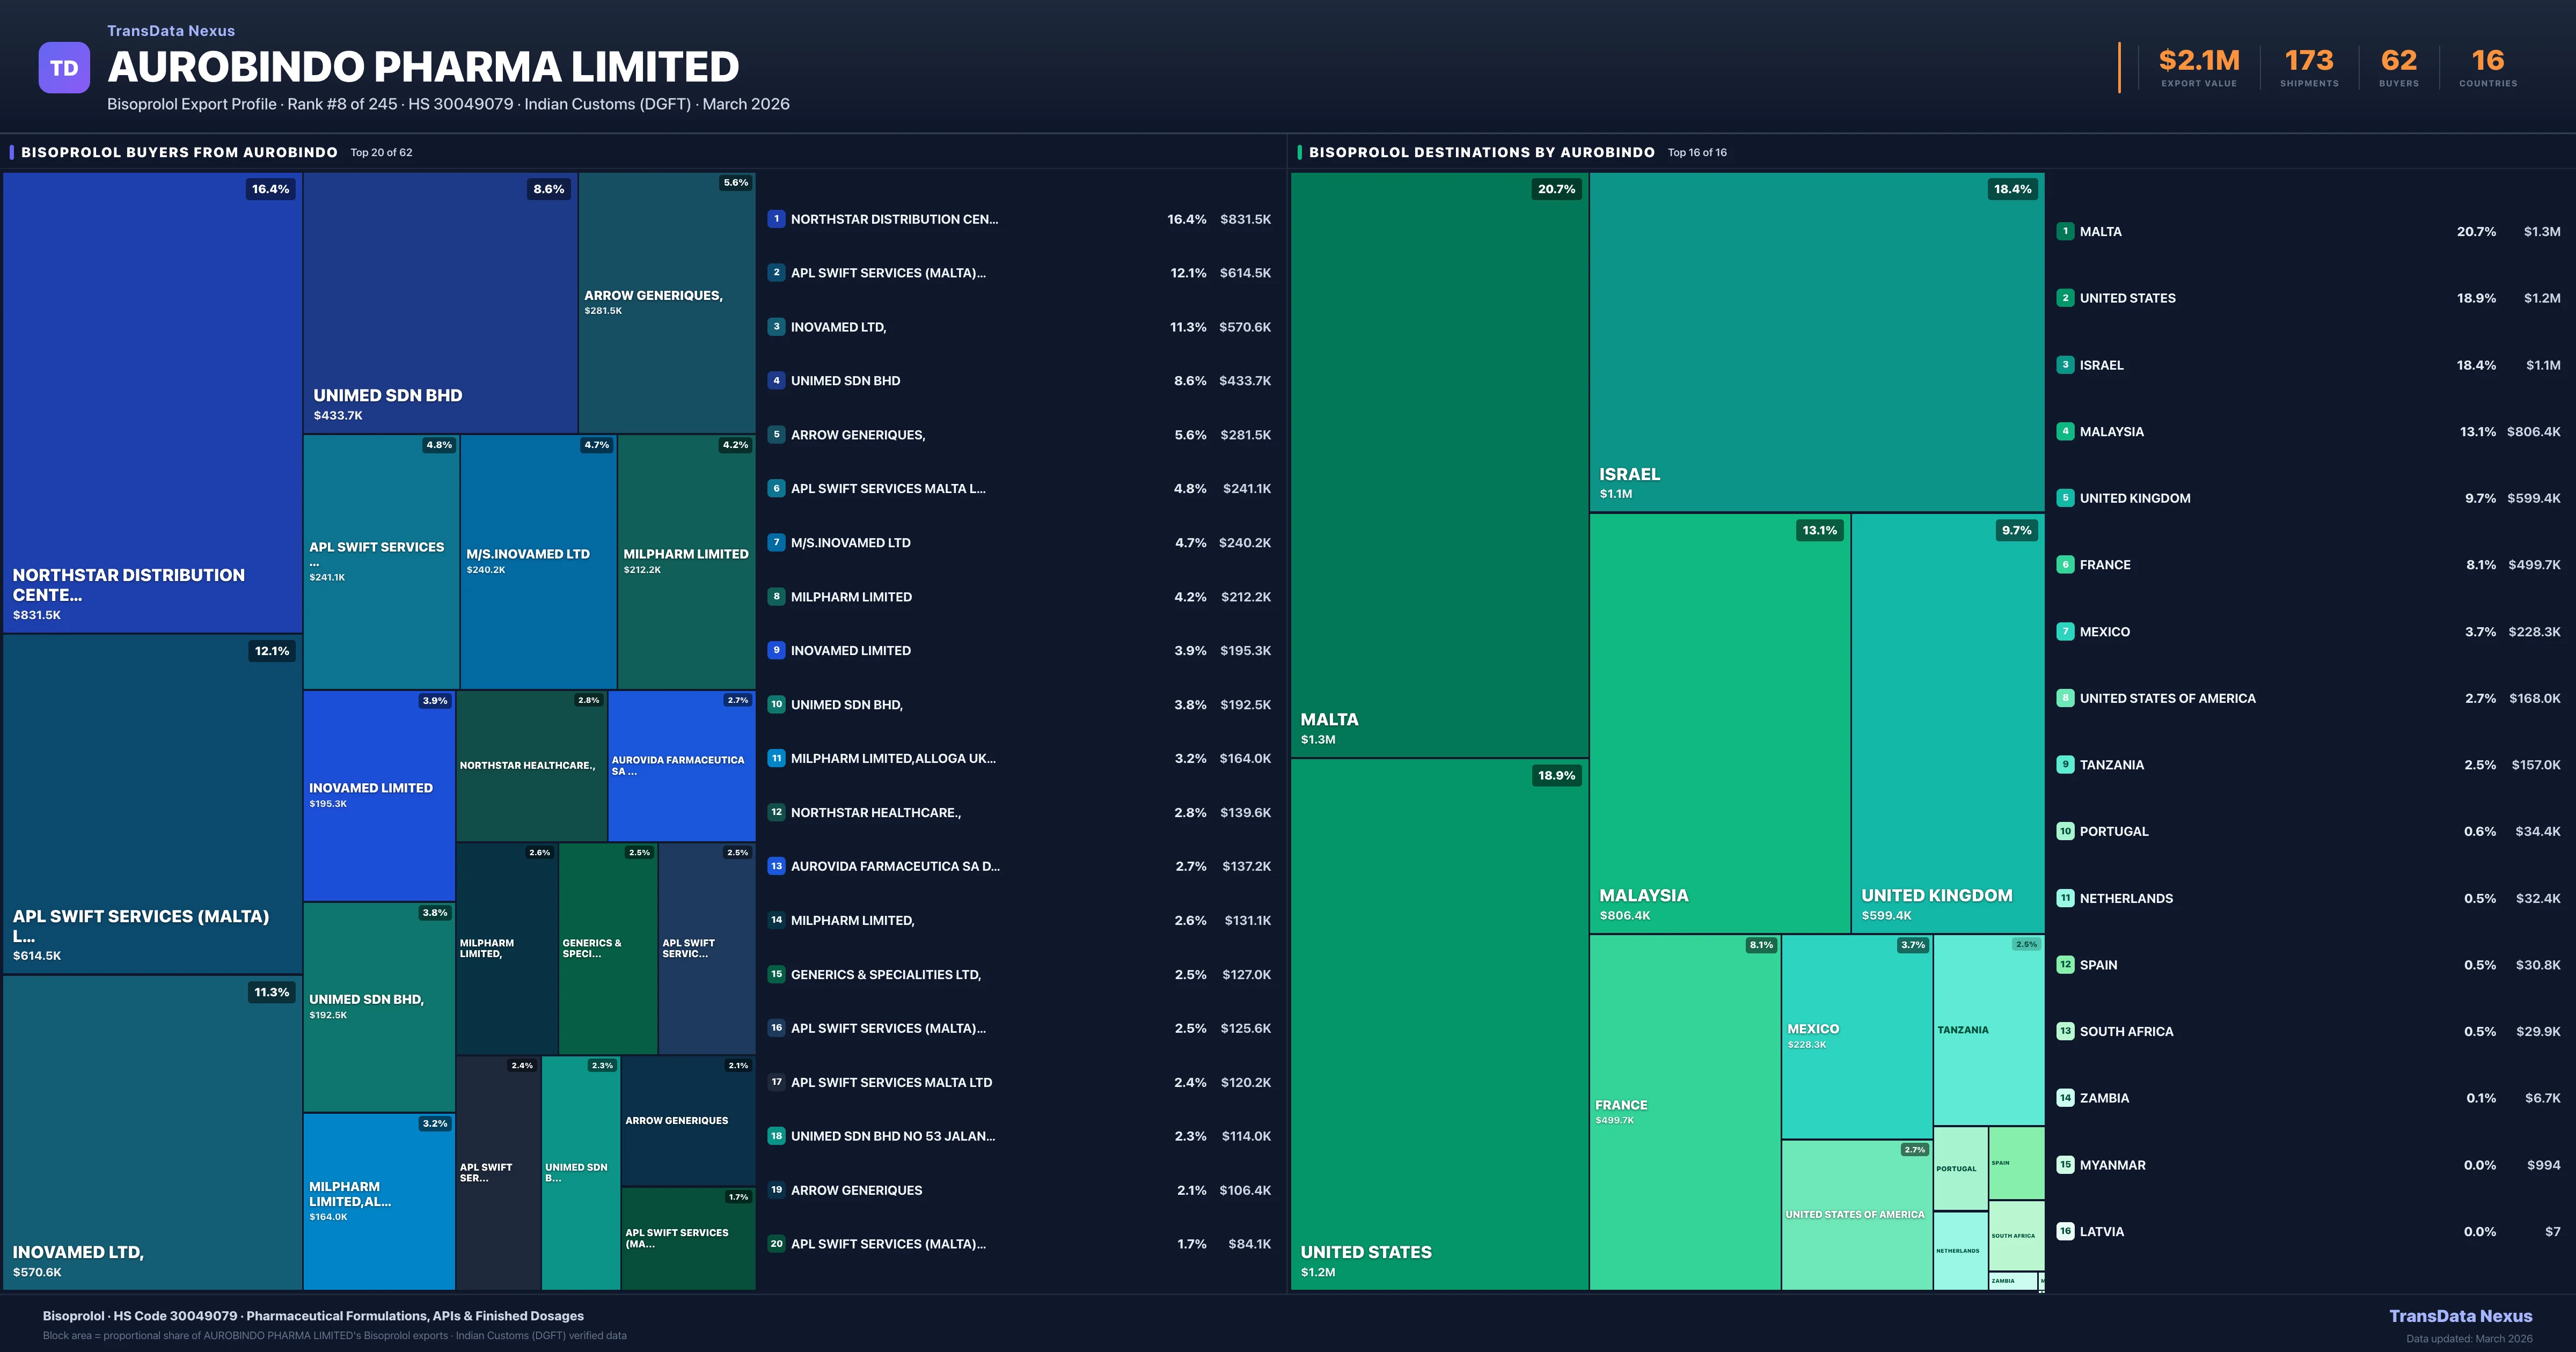Click rank badge 3 next to INOVAMED LTD
The image size is (2576, 1352).
[x=777, y=326]
